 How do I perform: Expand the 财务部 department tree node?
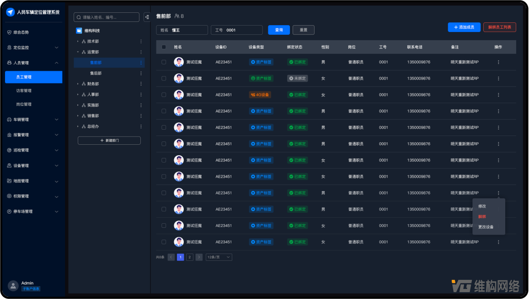pos(78,84)
